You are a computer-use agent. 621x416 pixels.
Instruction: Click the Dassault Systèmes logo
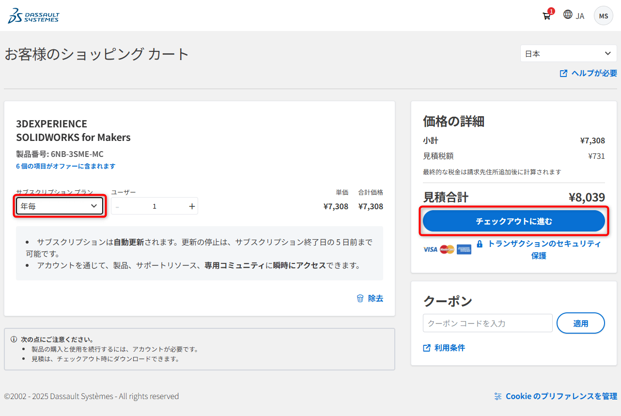pyautogui.click(x=33, y=15)
